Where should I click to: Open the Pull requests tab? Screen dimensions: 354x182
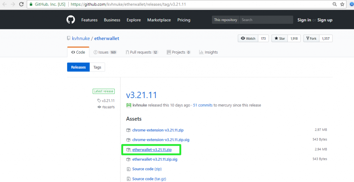click(x=142, y=52)
